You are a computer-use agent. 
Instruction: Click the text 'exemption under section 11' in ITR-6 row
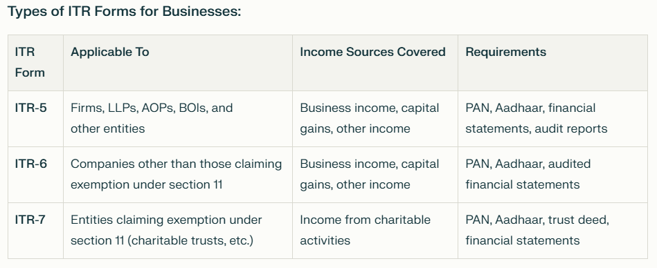point(146,185)
